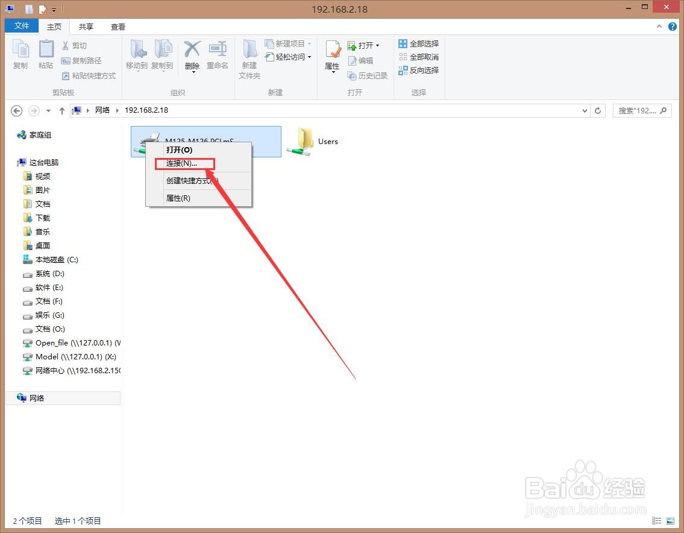
Task: Select Homegroup (家庭组) in sidebar
Action: [34, 135]
